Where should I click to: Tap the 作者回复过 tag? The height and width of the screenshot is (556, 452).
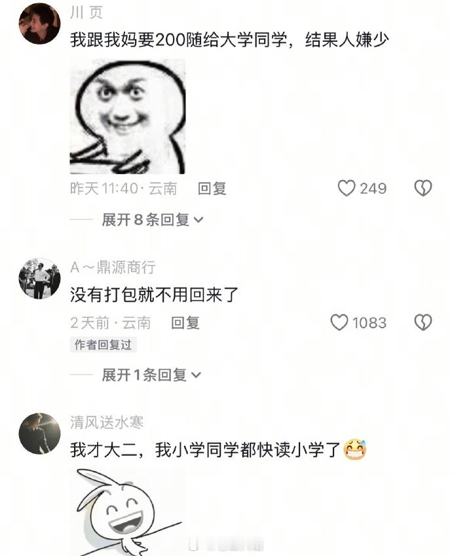tap(103, 344)
